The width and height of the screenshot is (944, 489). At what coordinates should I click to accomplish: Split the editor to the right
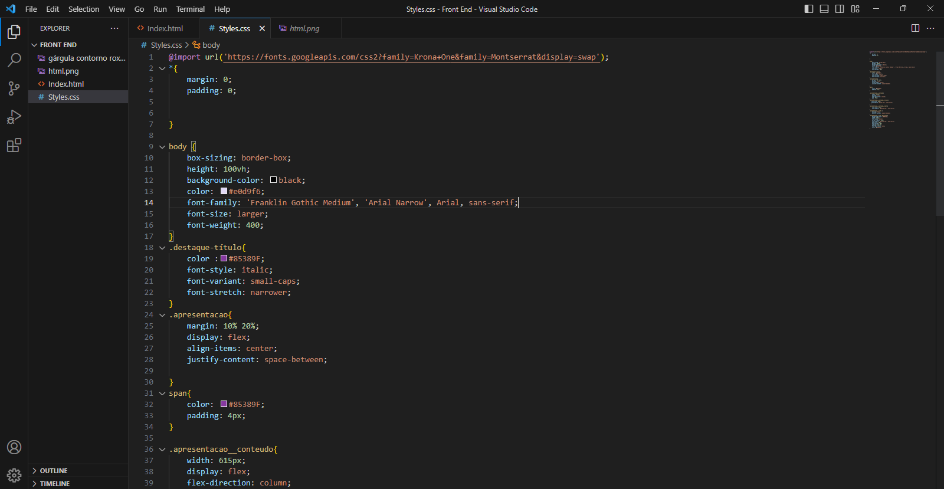(915, 28)
